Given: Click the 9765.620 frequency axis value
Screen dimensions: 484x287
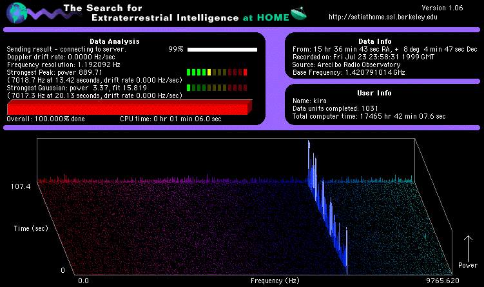Looking at the screenshot, I should pos(443,281).
